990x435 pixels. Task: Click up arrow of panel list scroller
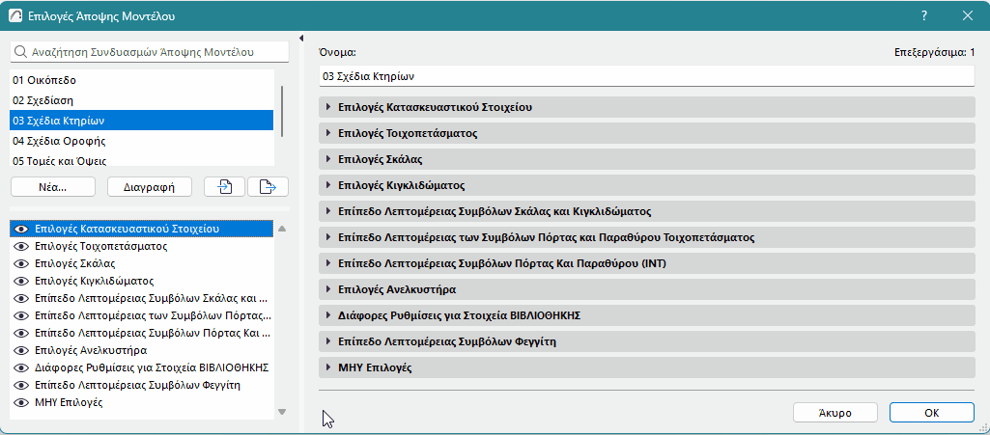[282, 229]
